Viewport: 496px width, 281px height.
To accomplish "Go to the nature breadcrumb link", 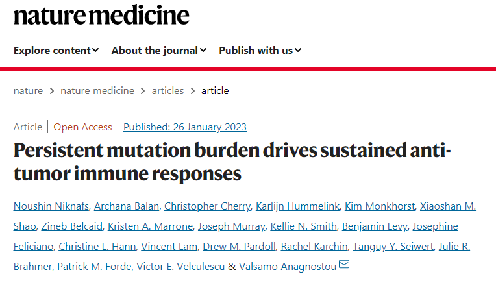I will [x=28, y=91].
